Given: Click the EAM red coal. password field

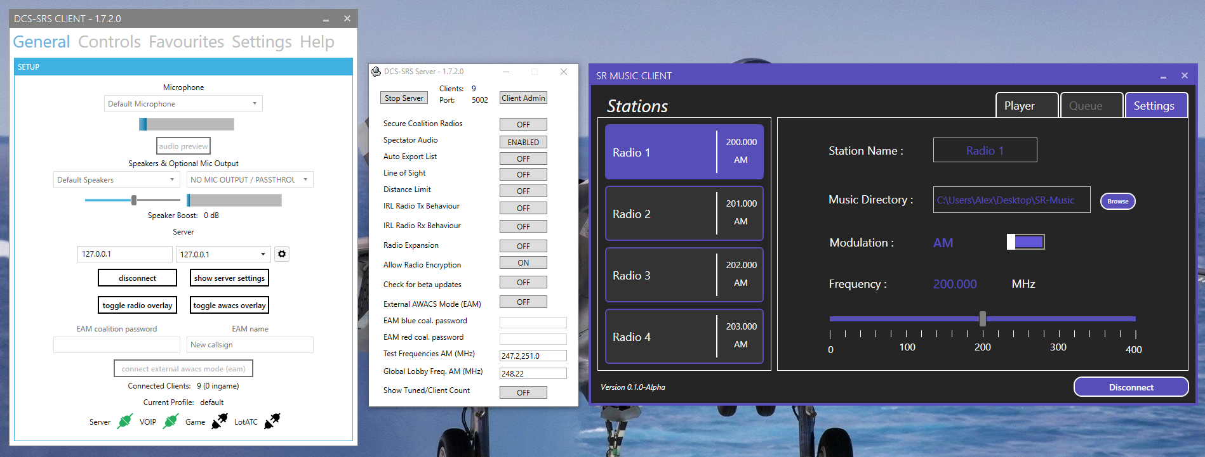Looking at the screenshot, I should click(x=533, y=338).
